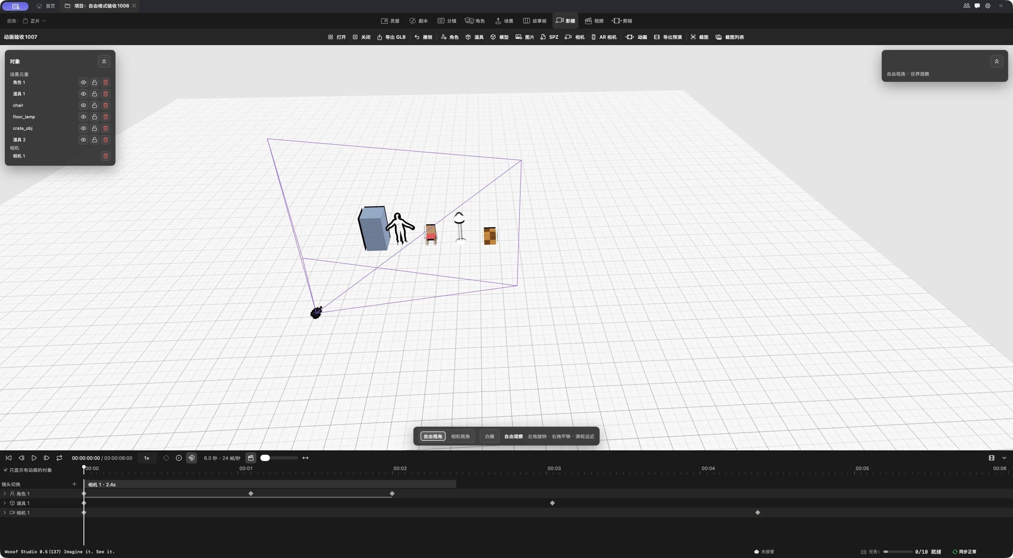Hide the chair object
The image size is (1013, 558).
click(x=83, y=105)
